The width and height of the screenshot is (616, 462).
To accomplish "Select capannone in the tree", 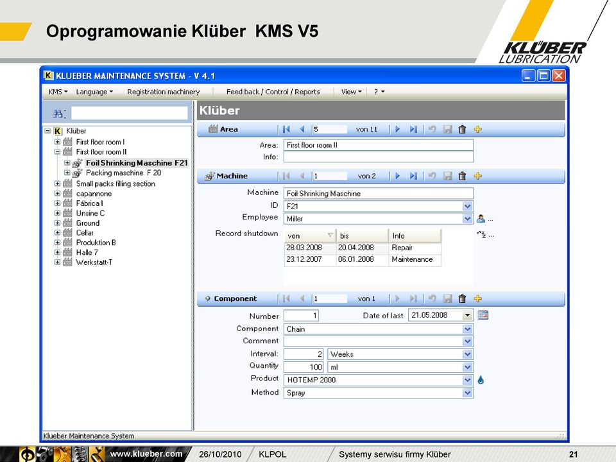I will coord(94,194).
